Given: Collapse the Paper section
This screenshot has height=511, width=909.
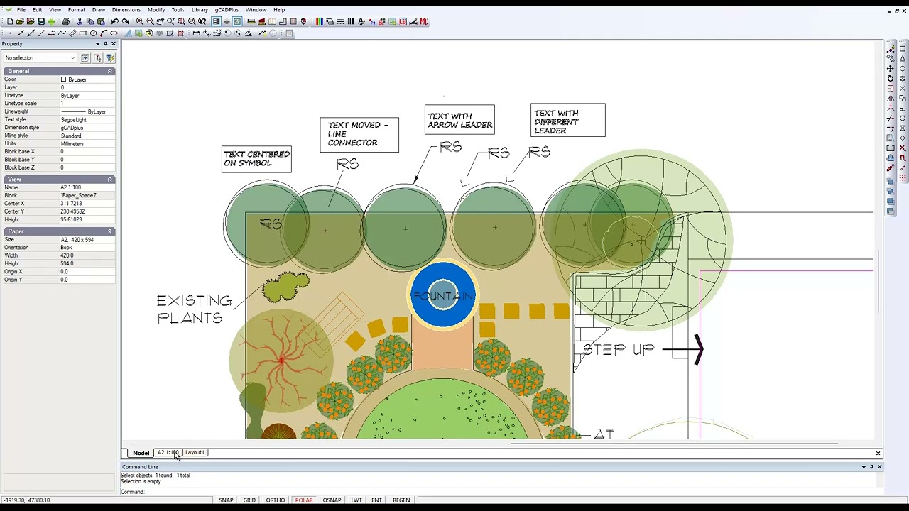Looking at the screenshot, I should tap(110, 231).
